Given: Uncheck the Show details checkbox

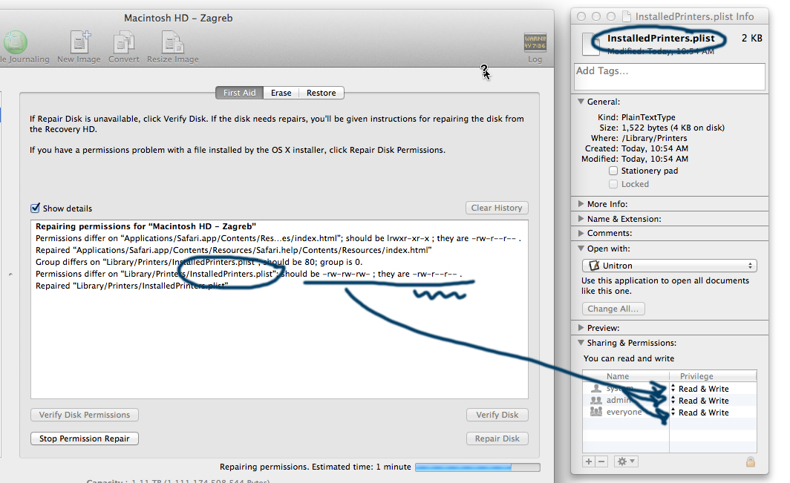Looking at the screenshot, I should (36, 208).
